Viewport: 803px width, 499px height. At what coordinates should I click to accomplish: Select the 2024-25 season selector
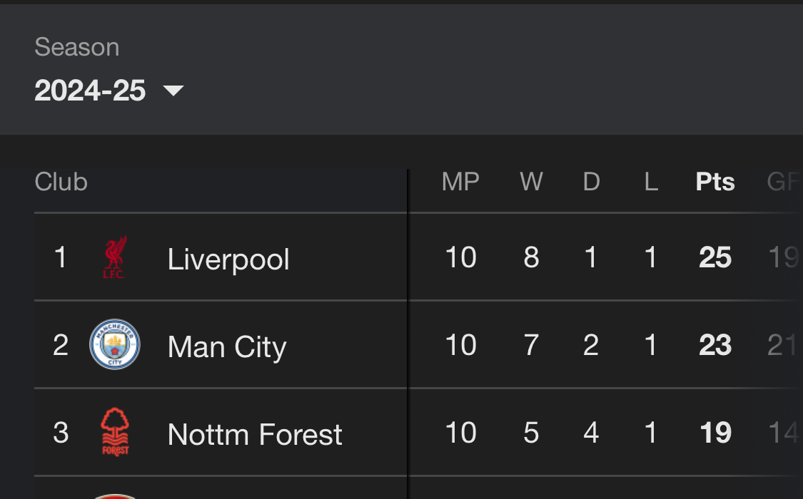(90, 91)
